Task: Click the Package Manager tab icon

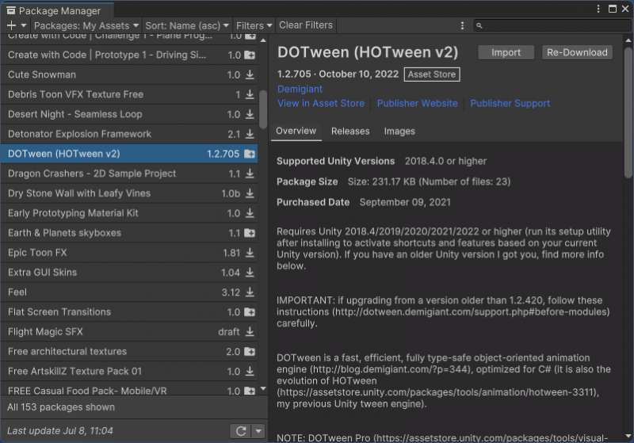Action: tap(11, 10)
